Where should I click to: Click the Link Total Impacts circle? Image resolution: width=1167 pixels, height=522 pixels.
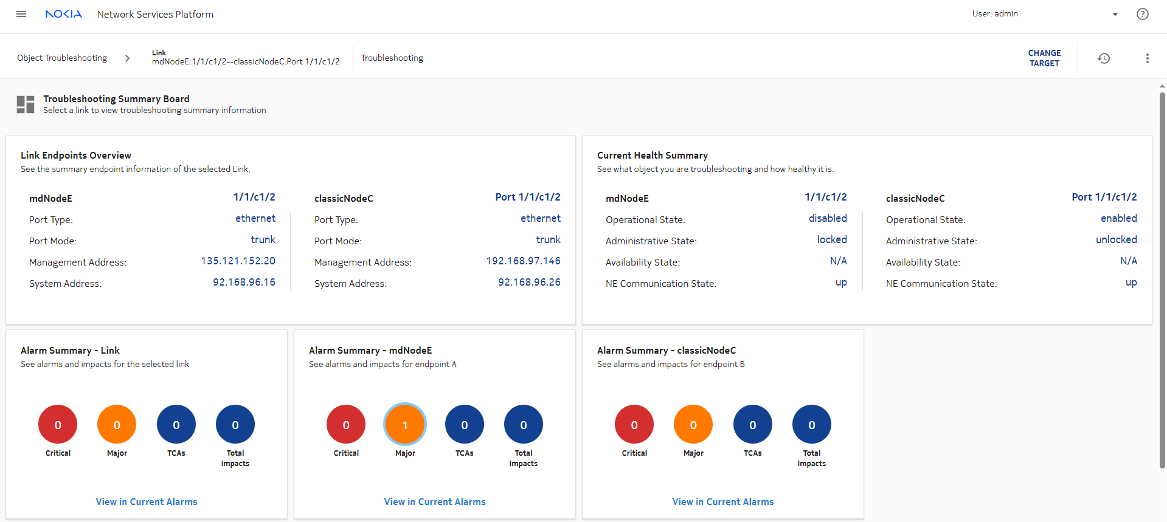(235, 424)
